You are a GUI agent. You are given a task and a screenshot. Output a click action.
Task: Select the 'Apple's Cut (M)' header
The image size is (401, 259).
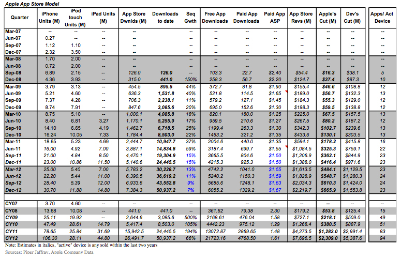pyautogui.click(x=328, y=18)
